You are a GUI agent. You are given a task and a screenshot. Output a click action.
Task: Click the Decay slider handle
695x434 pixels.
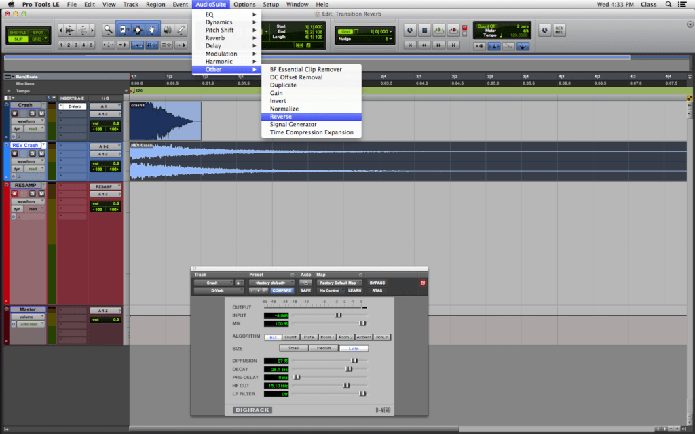click(x=349, y=369)
